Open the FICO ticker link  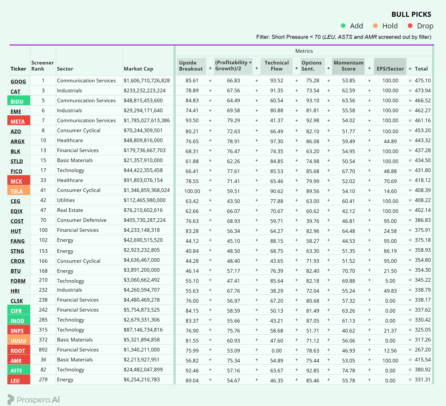click(16, 171)
